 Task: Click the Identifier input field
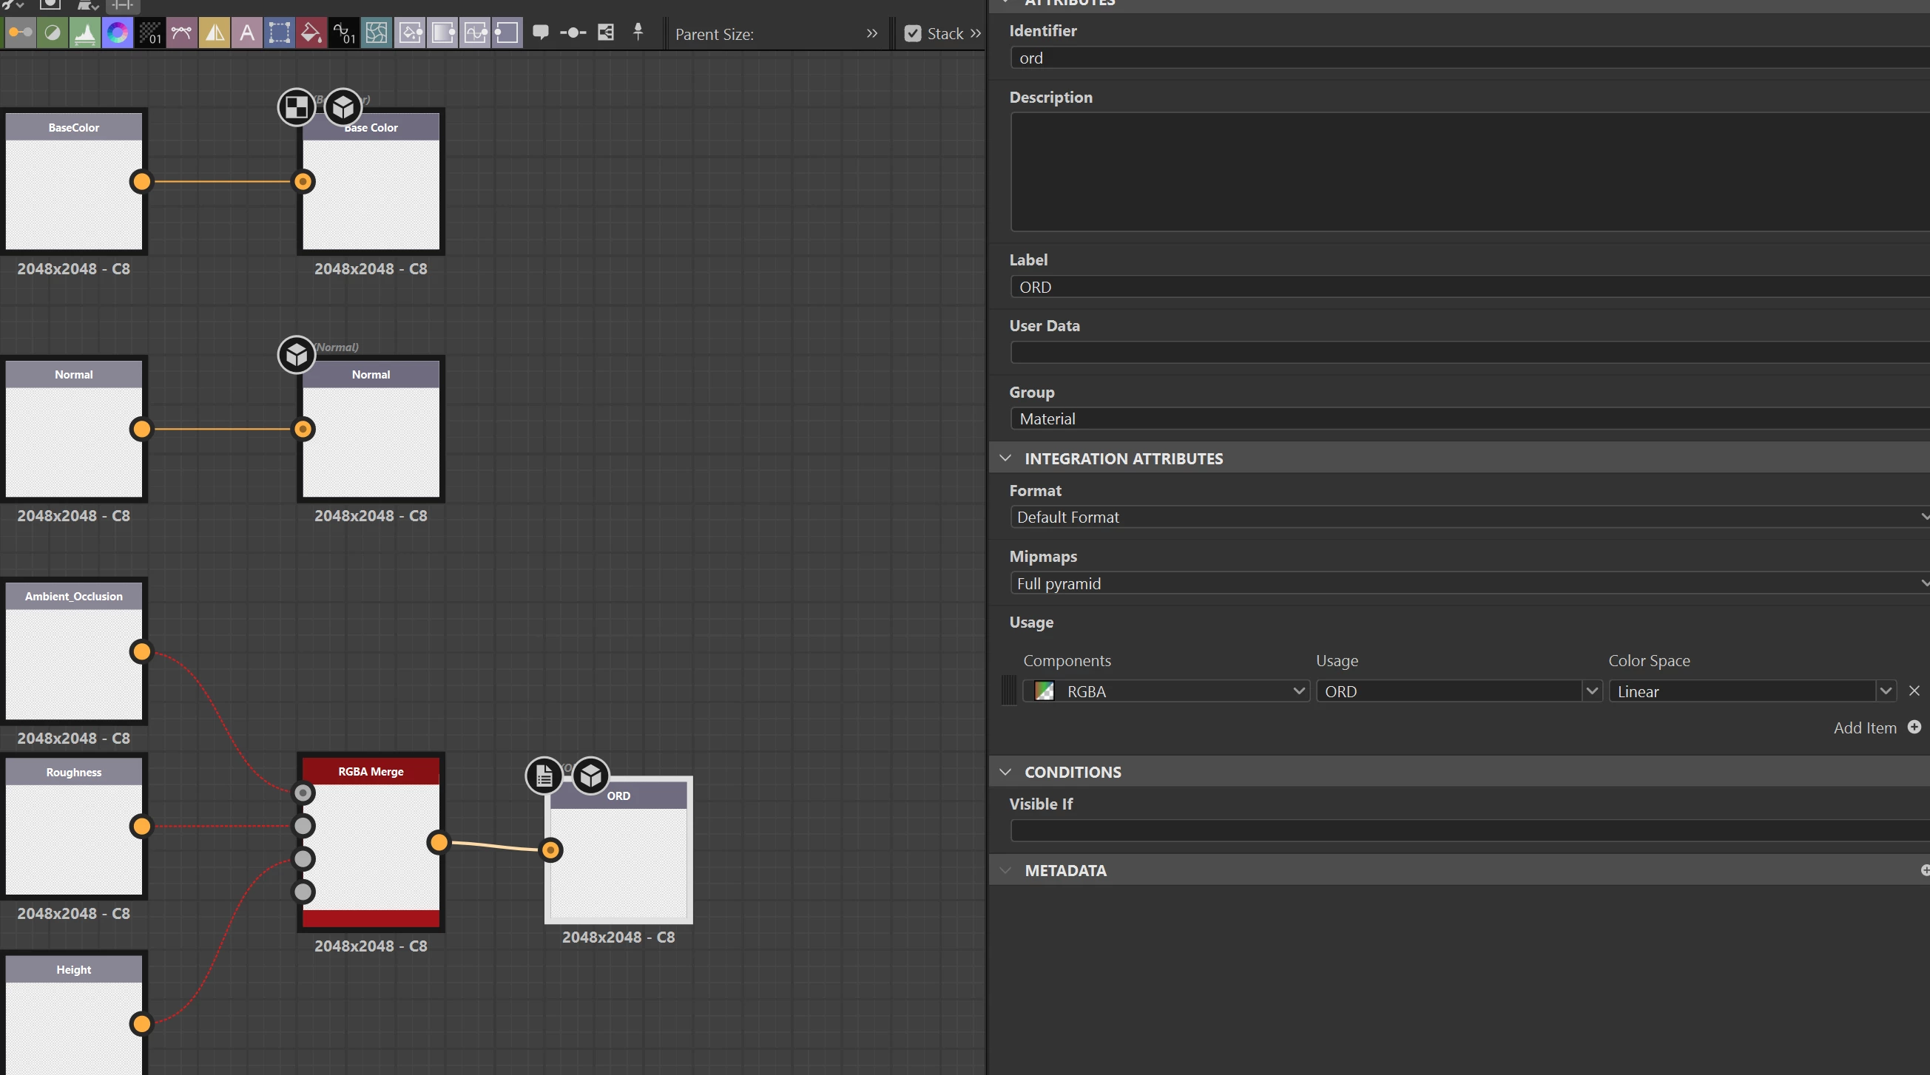pos(1461,58)
